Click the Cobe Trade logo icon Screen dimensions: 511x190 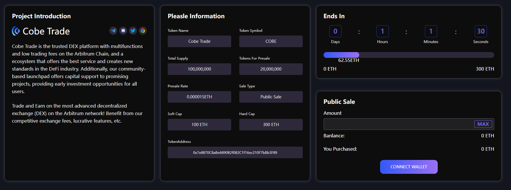[16, 31]
